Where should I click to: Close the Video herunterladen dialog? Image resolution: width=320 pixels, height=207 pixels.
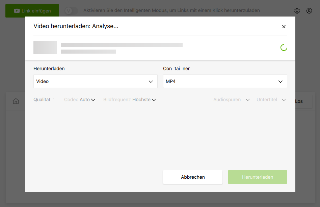[284, 27]
